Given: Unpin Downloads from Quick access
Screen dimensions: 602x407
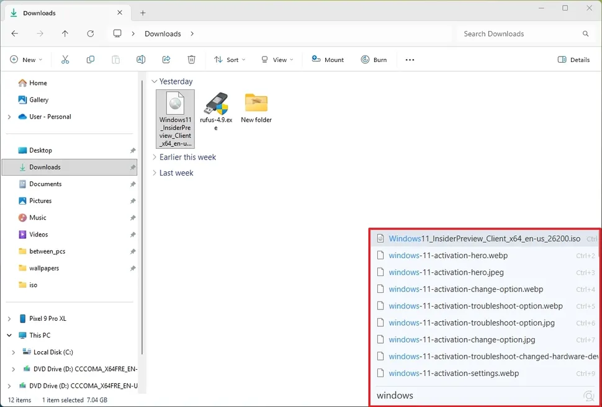Looking at the screenshot, I should tap(132, 167).
